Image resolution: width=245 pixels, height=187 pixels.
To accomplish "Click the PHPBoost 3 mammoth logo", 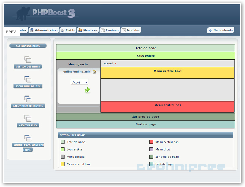I will [23, 14].
